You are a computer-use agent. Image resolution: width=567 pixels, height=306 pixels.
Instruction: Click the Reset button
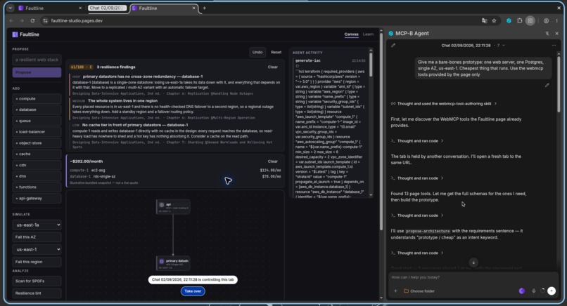[x=276, y=52]
